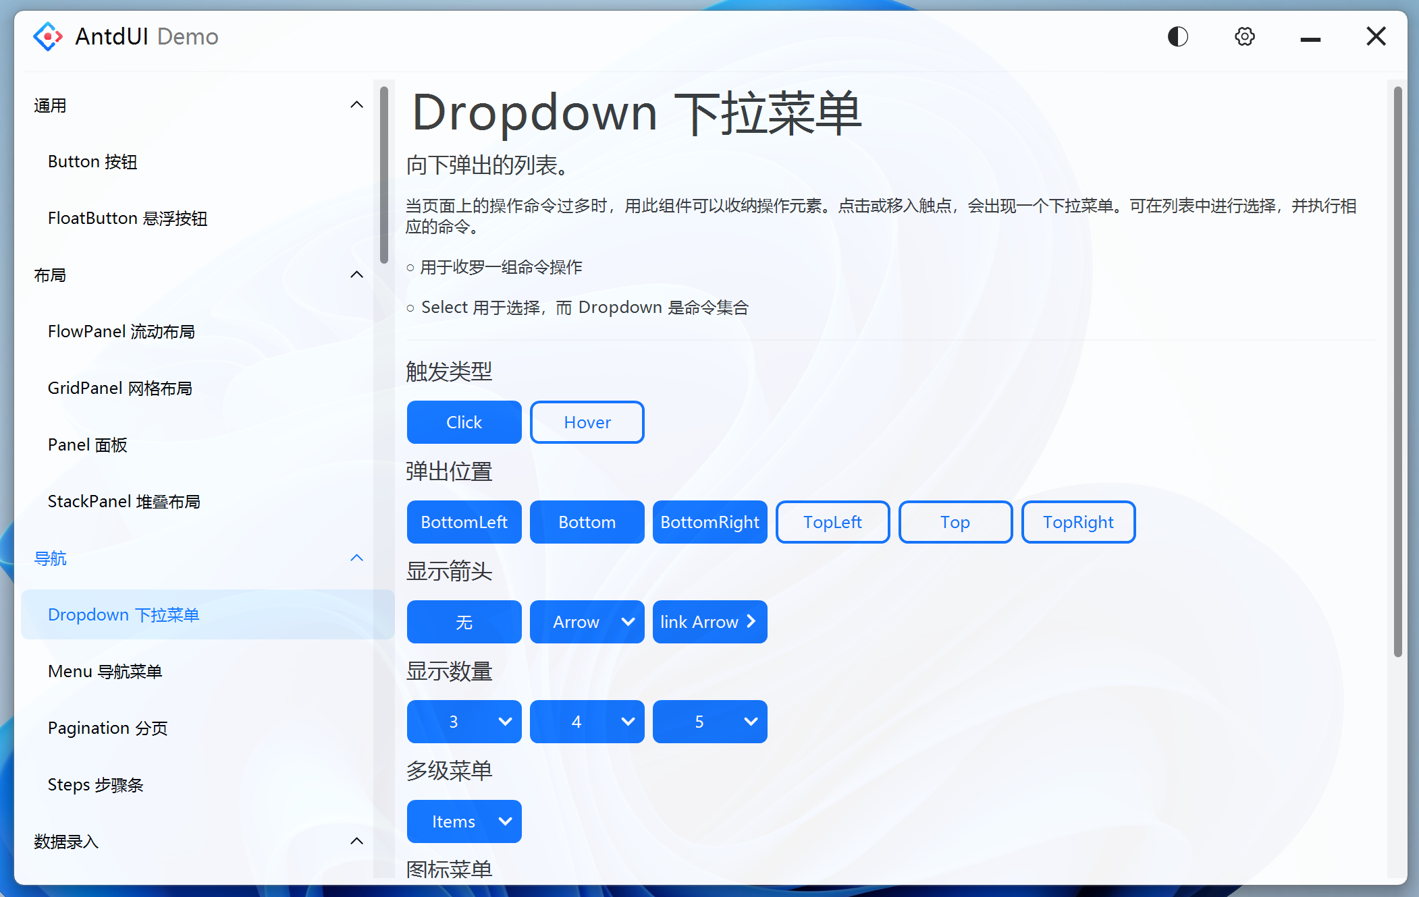Viewport: 1419px width, 897px height.
Task: Collapse the 通用 sidebar group
Action: pos(356,105)
